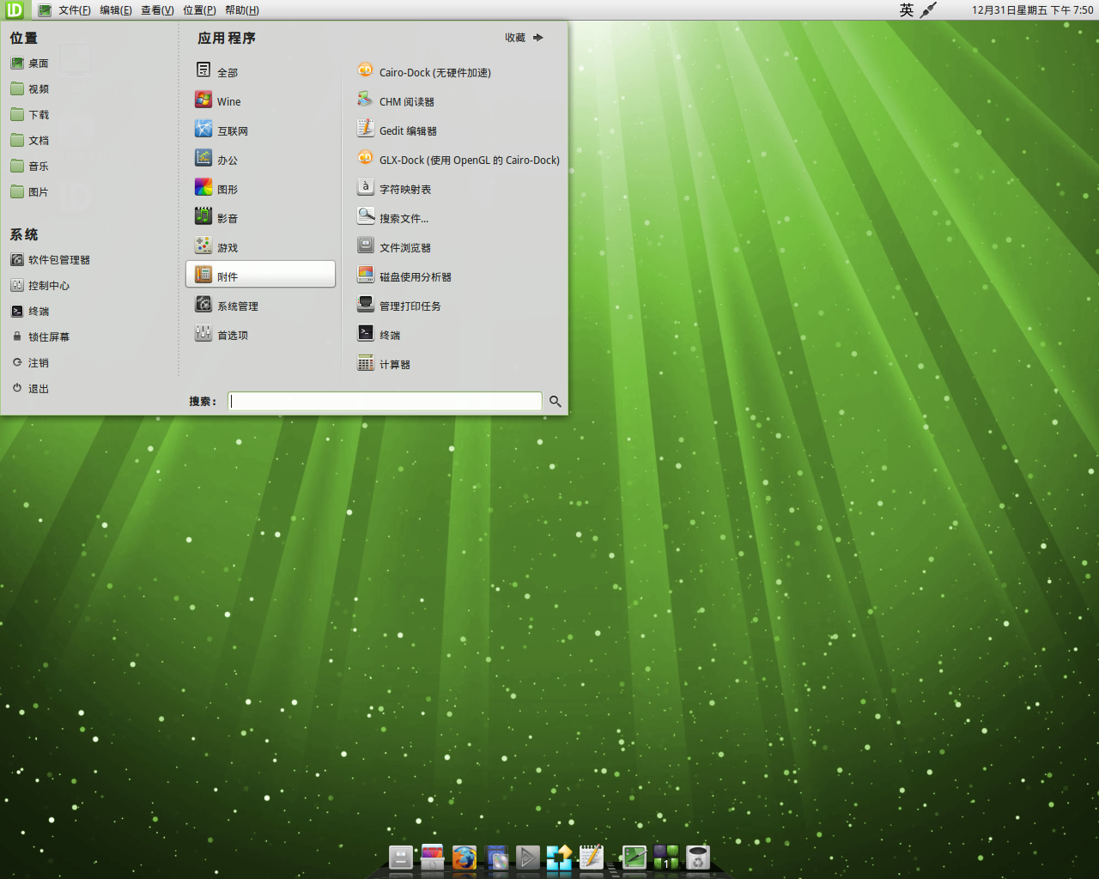The image size is (1099, 879).
Task: Open software store box icon in dock
Action: point(433,857)
